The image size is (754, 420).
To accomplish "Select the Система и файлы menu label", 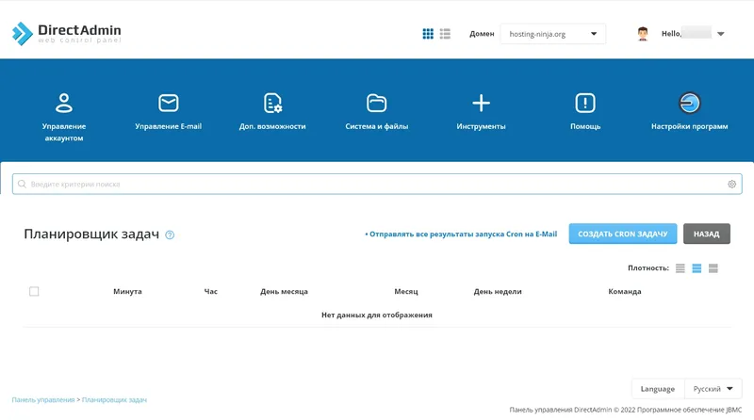I will pyautogui.click(x=376, y=126).
